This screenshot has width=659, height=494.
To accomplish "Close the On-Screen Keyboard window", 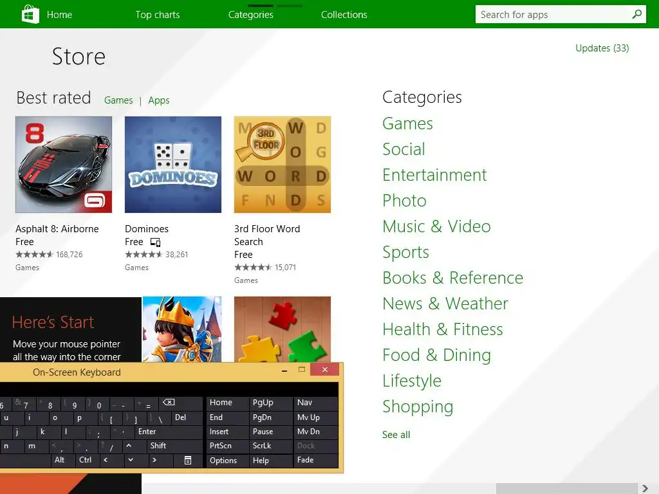I will tap(325, 370).
